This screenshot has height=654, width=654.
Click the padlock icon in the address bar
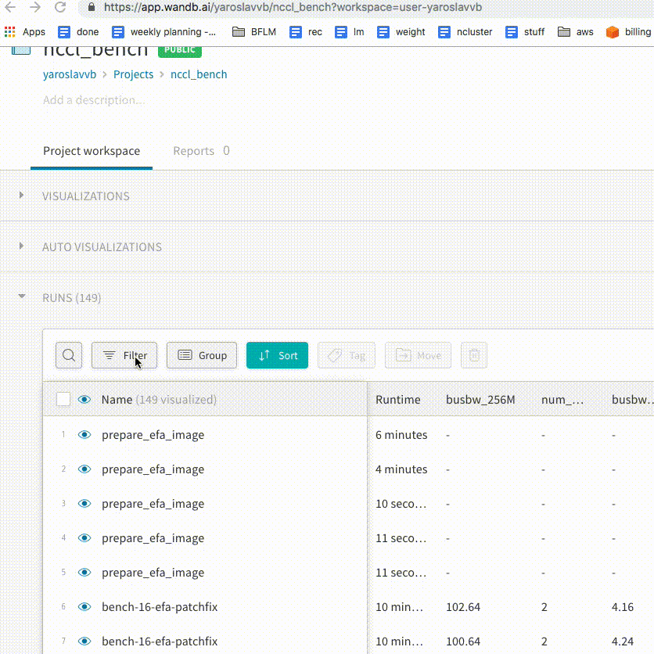[92, 7]
